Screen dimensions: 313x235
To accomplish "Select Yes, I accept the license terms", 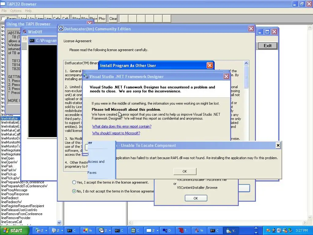I will (x=74, y=182).
